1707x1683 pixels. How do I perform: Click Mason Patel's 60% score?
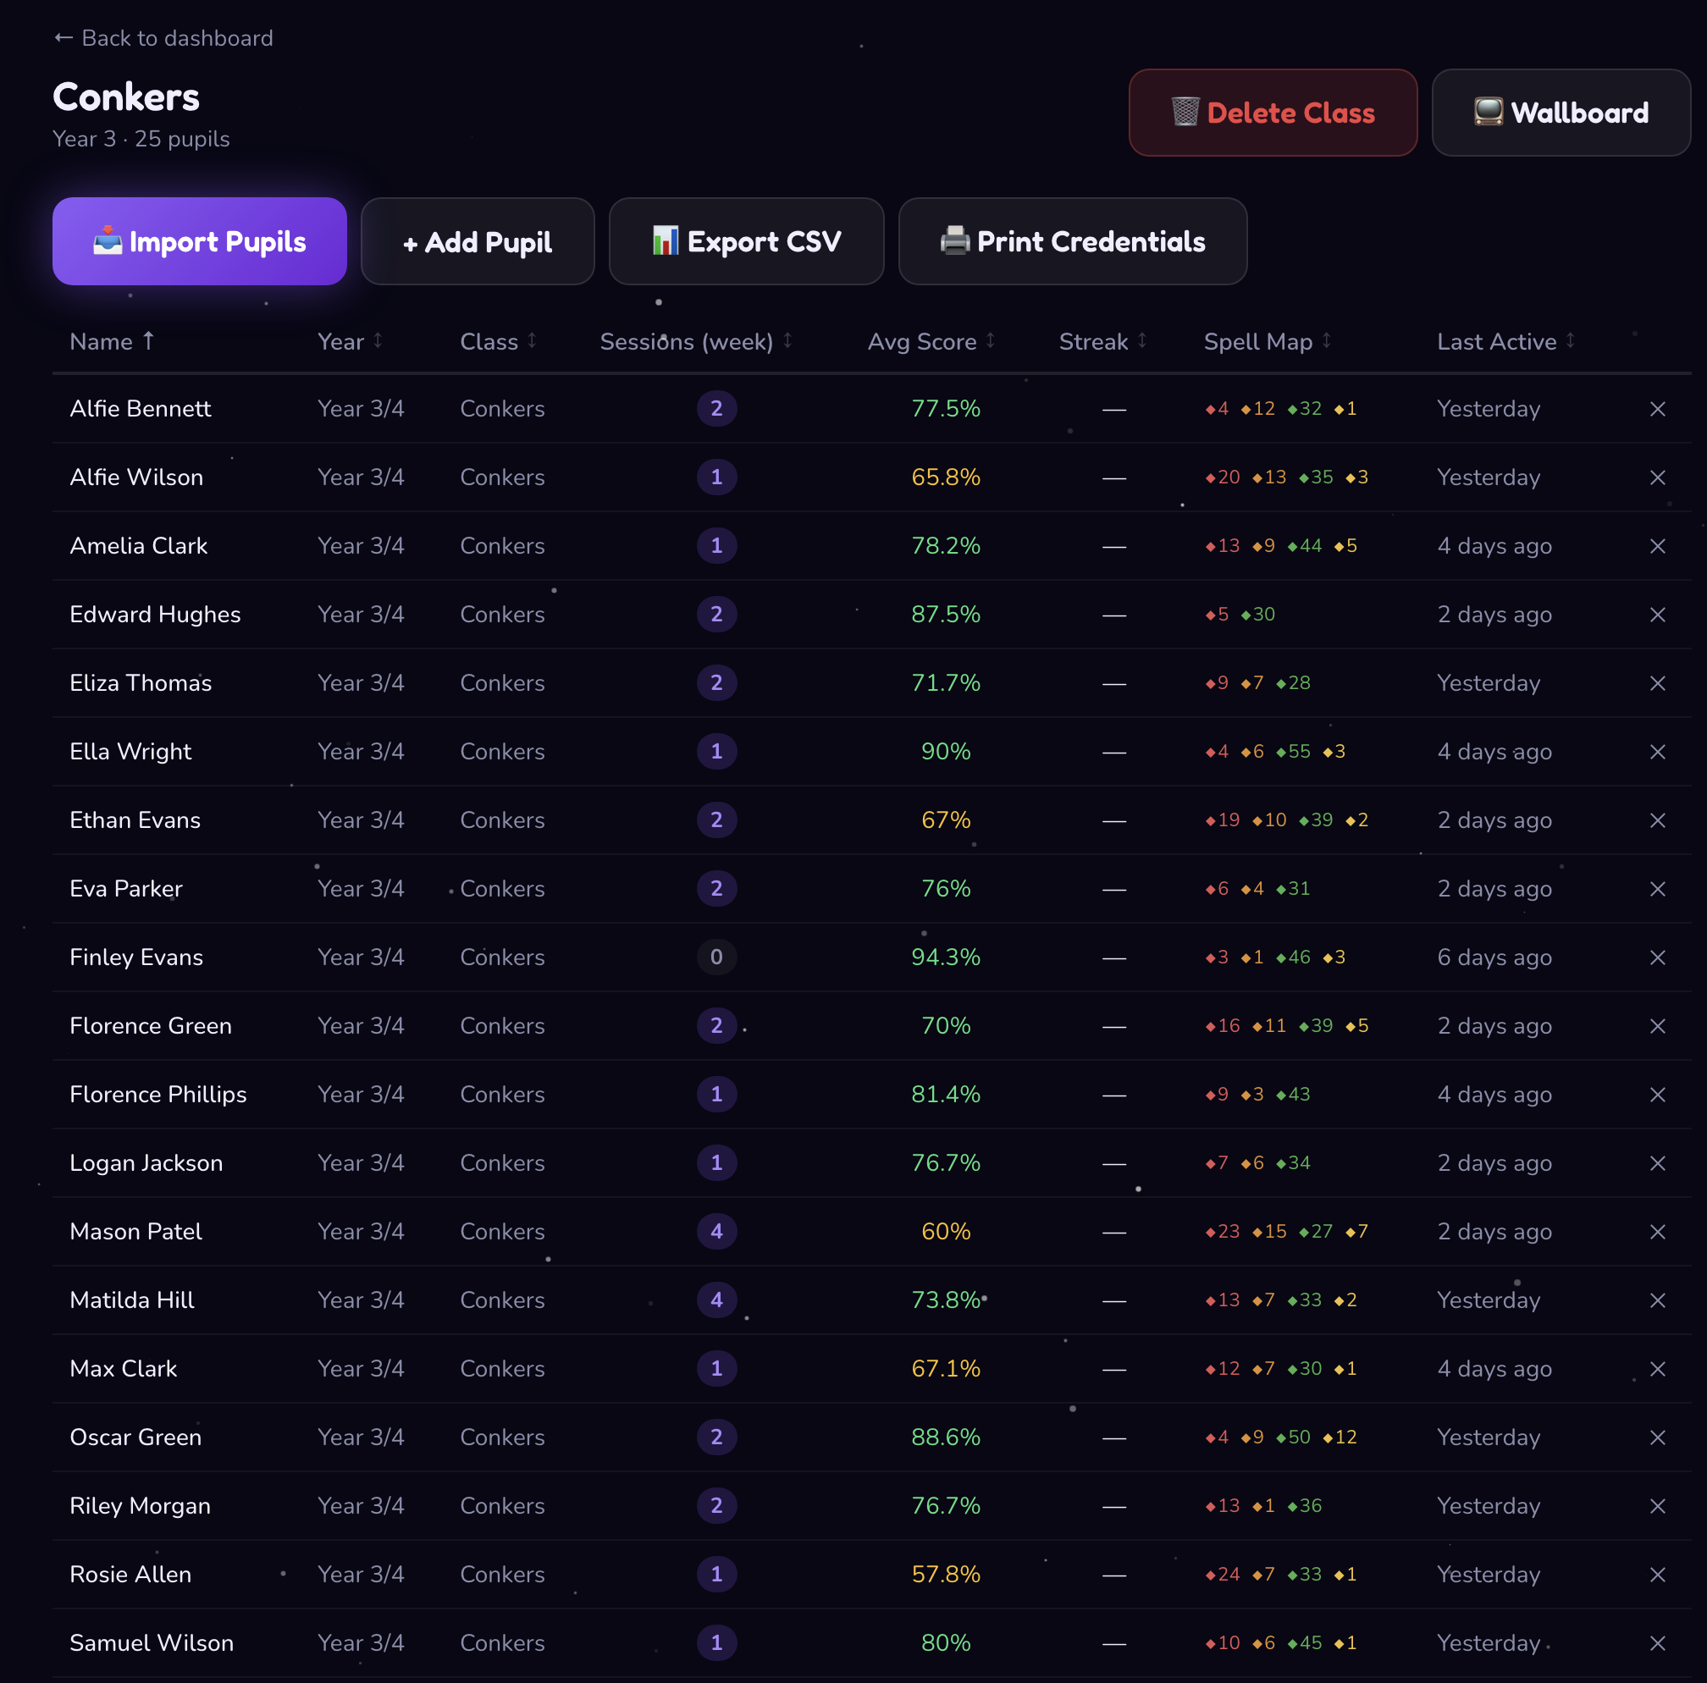click(x=946, y=1232)
